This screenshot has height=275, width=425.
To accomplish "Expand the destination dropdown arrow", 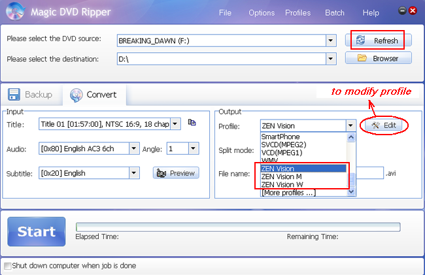I will click(331, 59).
